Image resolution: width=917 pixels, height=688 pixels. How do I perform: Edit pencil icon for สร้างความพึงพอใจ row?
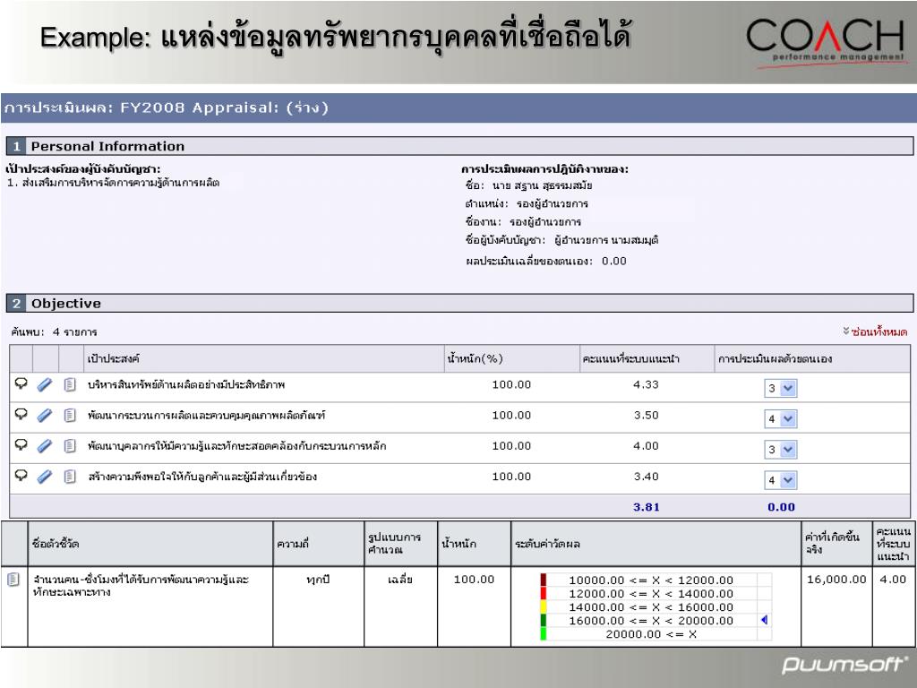click(45, 477)
